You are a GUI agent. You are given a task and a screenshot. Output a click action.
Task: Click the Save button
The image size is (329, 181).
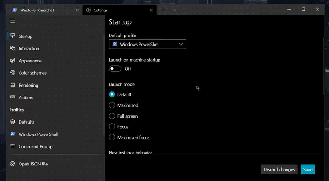coord(308,169)
